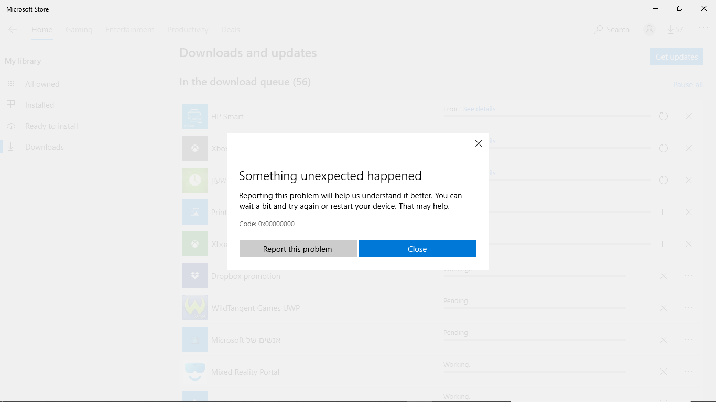Screen dimensions: 716x402
Task: Open more options for Mixed Reality Portal
Action: pyautogui.click(x=689, y=372)
